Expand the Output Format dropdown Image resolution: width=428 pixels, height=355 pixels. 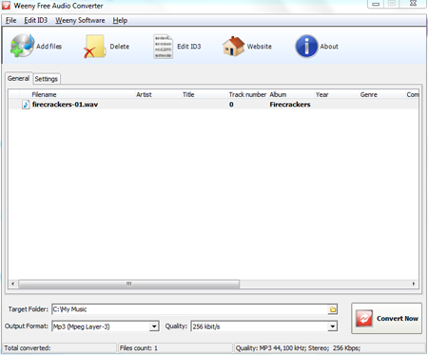pyautogui.click(x=154, y=326)
